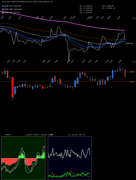Click the 'Avg V: 0.009 M' volume text
Screen dimensions: 136x180
tap(107, 6)
